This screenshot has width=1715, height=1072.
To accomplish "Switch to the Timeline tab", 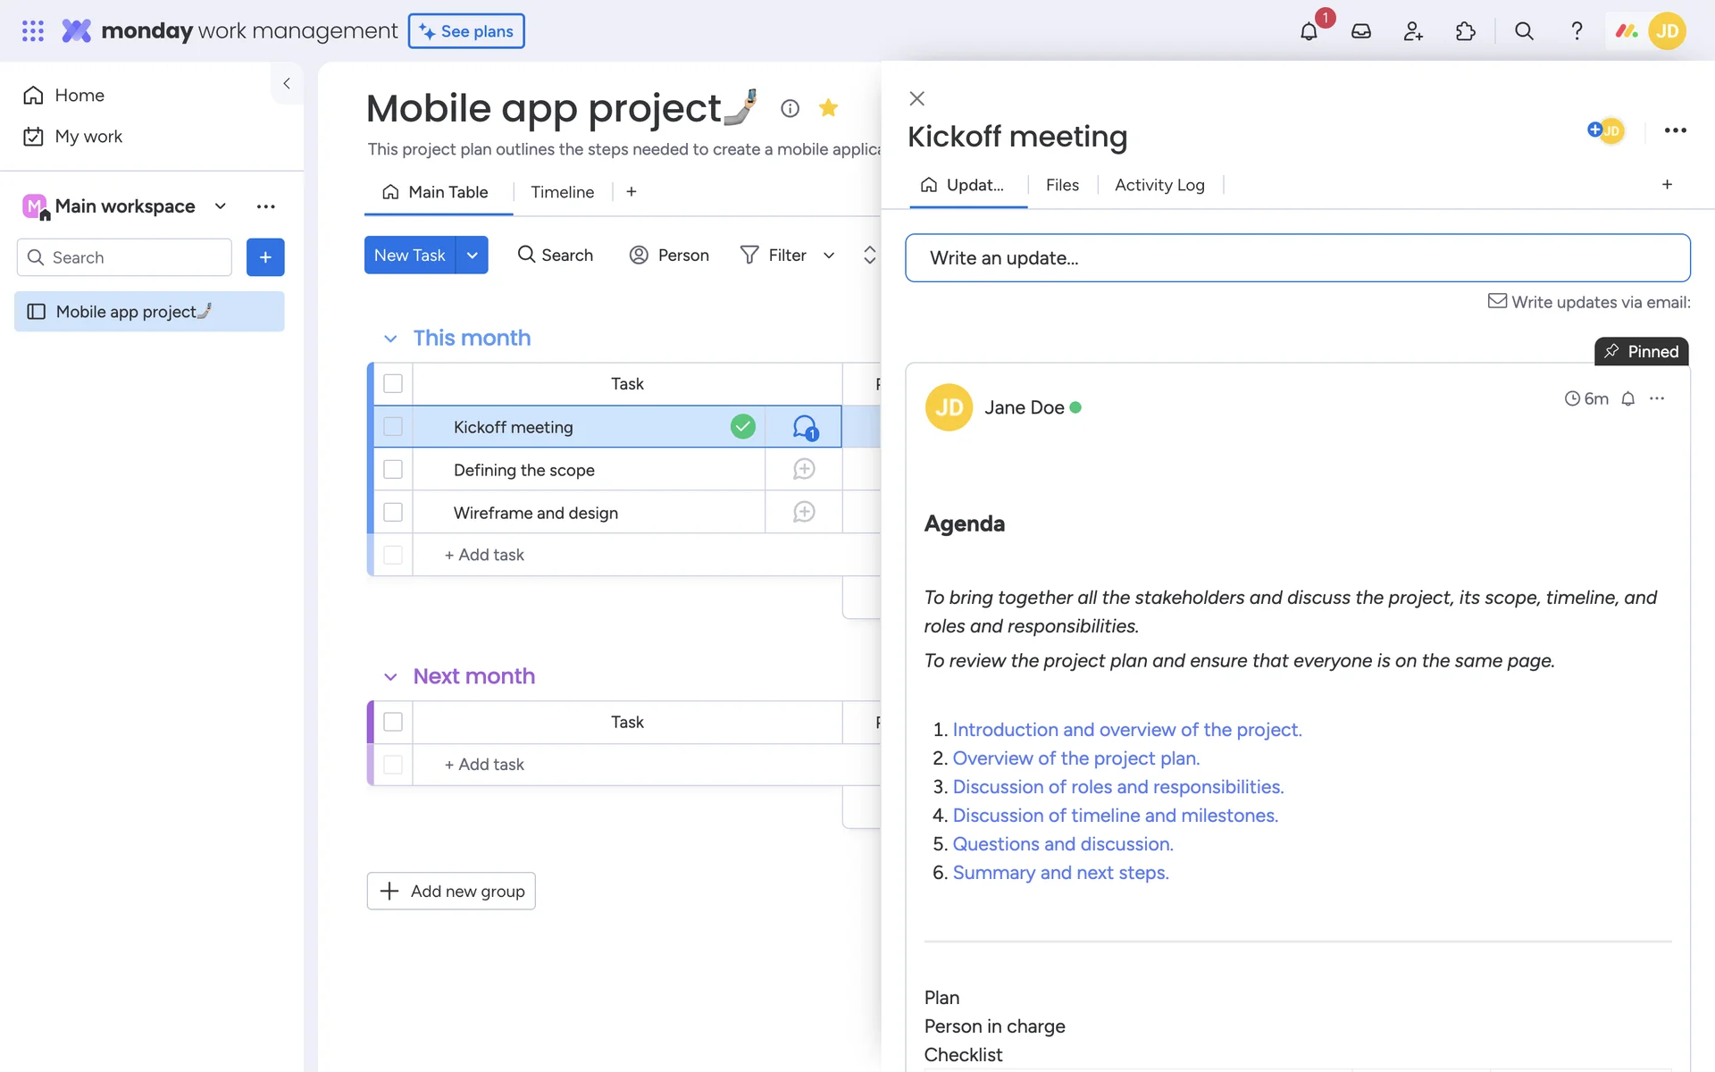I will [x=562, y=192].
